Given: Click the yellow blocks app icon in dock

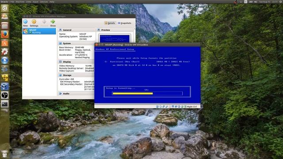Looking at the screenshot, I should pyautogui.click(x=5, y=78).
